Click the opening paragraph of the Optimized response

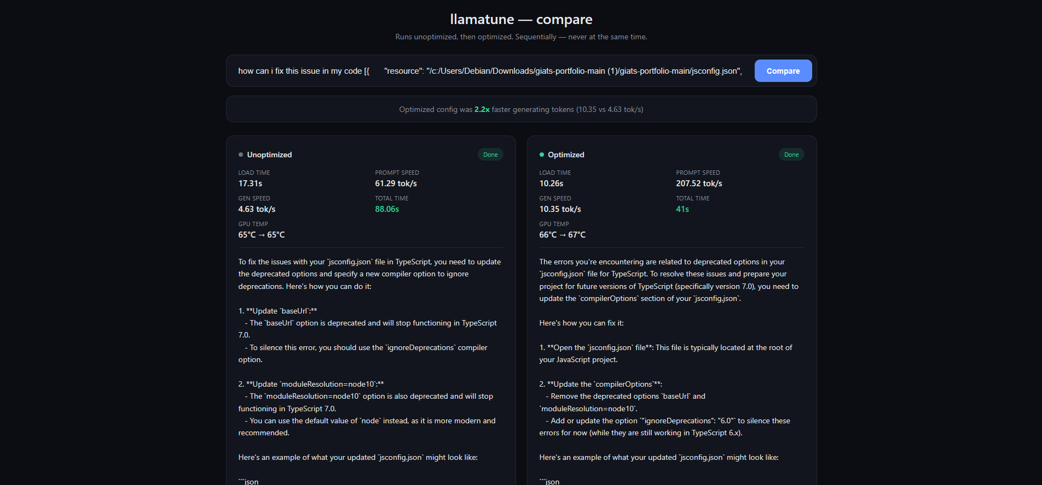(x=669, y=280)
